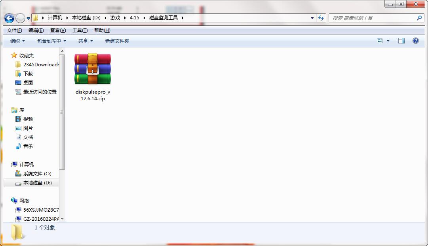Open 下载 in the navigation pane
428x246 pixels.
point(28,74)
